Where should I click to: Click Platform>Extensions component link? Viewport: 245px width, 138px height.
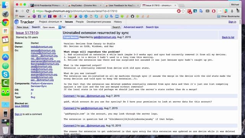42,84
